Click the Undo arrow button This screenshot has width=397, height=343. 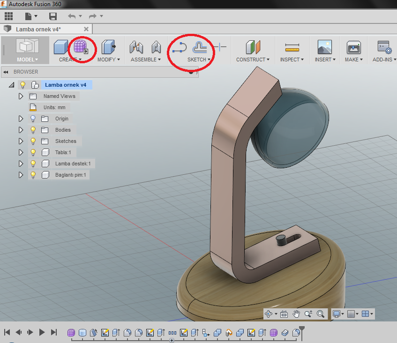pyautogui.click(x=72, y=16)
